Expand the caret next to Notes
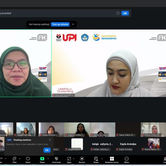The height and width of the screenshot is (166, 166). pos(102,159)
